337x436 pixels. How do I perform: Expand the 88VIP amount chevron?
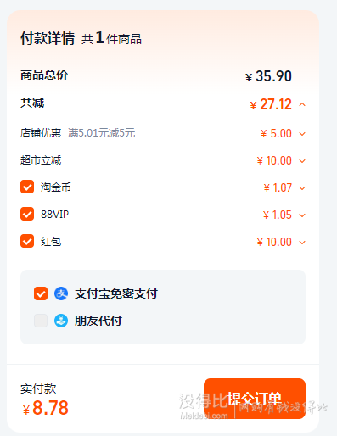tap(302, 215)
